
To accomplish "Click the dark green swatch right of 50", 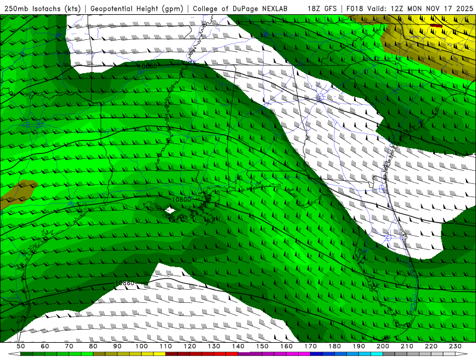I will point(26,354).
